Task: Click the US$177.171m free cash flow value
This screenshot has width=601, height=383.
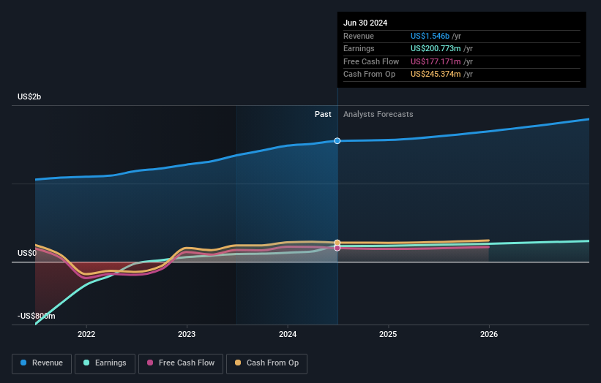Action: [x=436, y=61]
